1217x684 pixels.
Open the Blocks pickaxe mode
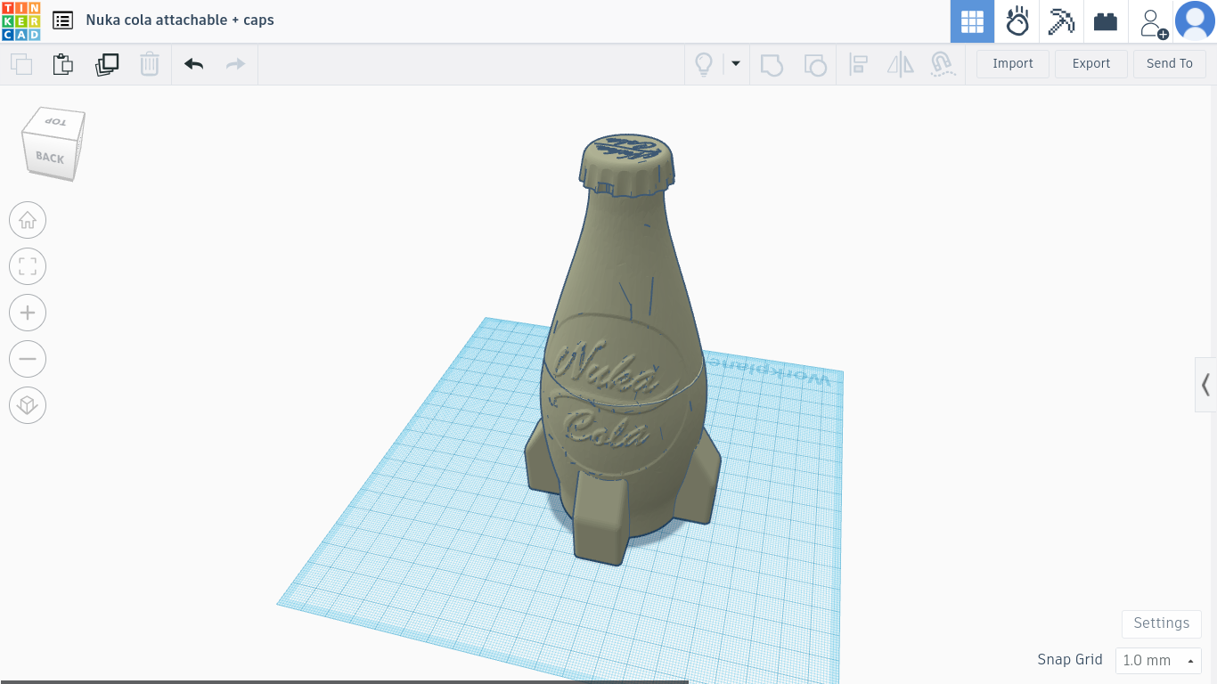coord(1061,21)
